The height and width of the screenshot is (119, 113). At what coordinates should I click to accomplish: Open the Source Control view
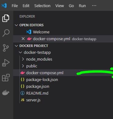tap(6, 48)
